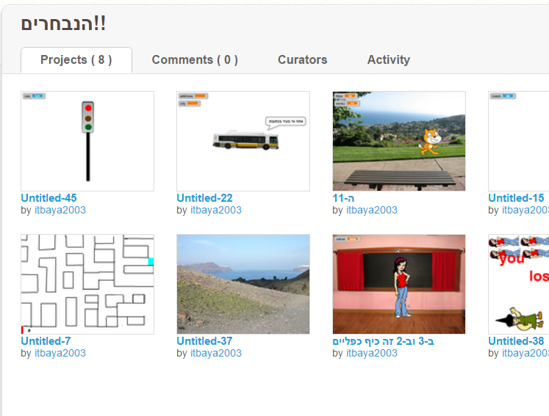Open the Untitled-45 project title link
Screen dimensions: 549x416
49,198
